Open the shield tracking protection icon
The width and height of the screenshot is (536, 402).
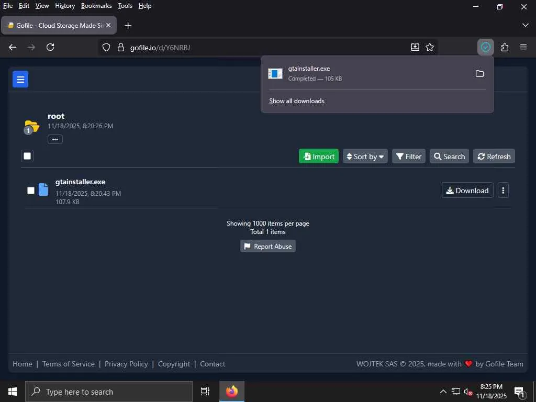[106, 47]
